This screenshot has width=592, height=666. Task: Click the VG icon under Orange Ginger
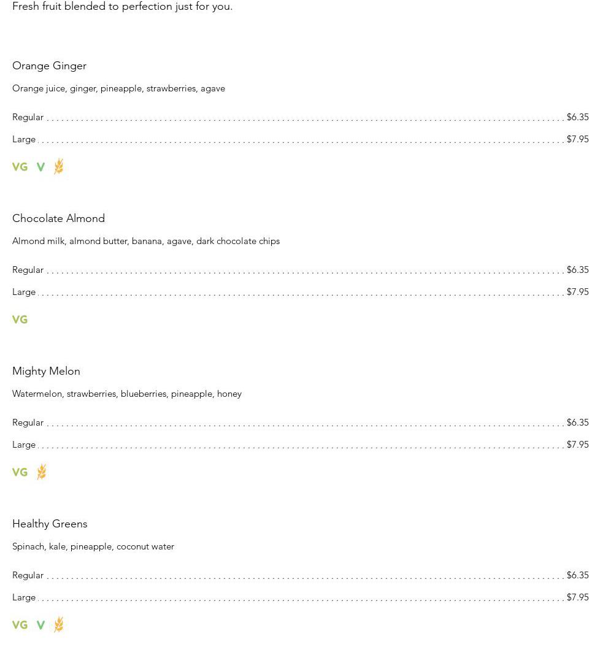pyautogui.click(x=20, y=167)
